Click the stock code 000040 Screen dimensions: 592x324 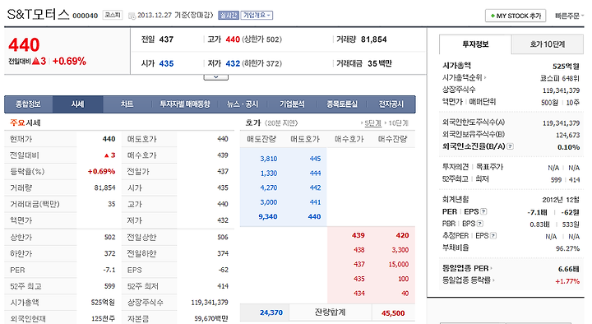(x=85, y=16)
